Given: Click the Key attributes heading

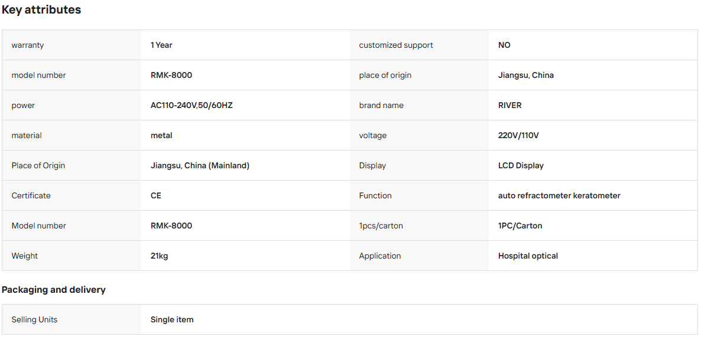Looking at the screenshot, I should pos(41,10).
